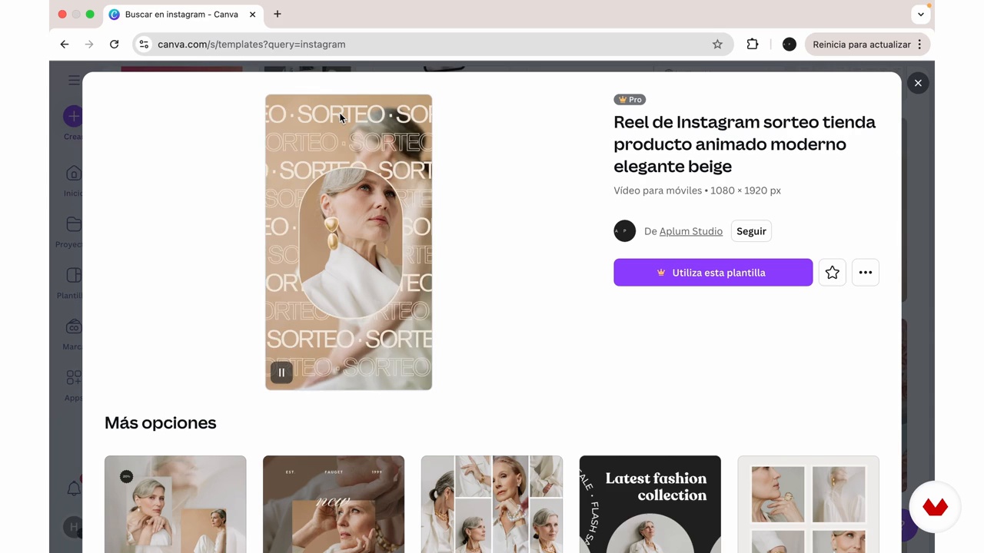984x553 pixels.
Task: Click the Pro crown badge
Action: (630, 100)
